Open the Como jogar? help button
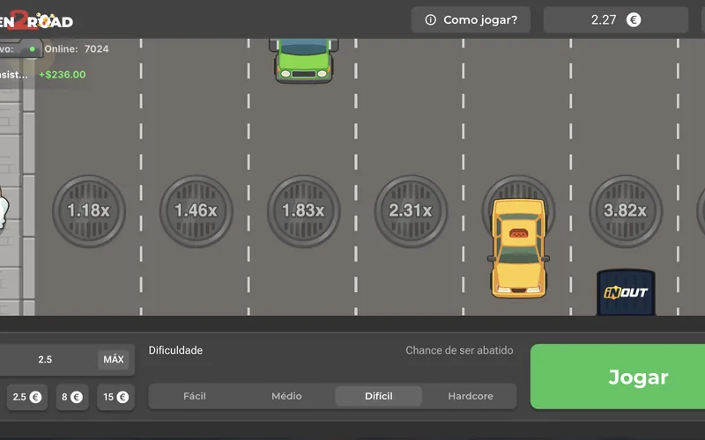The image size is (705, 440). point(471,19)
